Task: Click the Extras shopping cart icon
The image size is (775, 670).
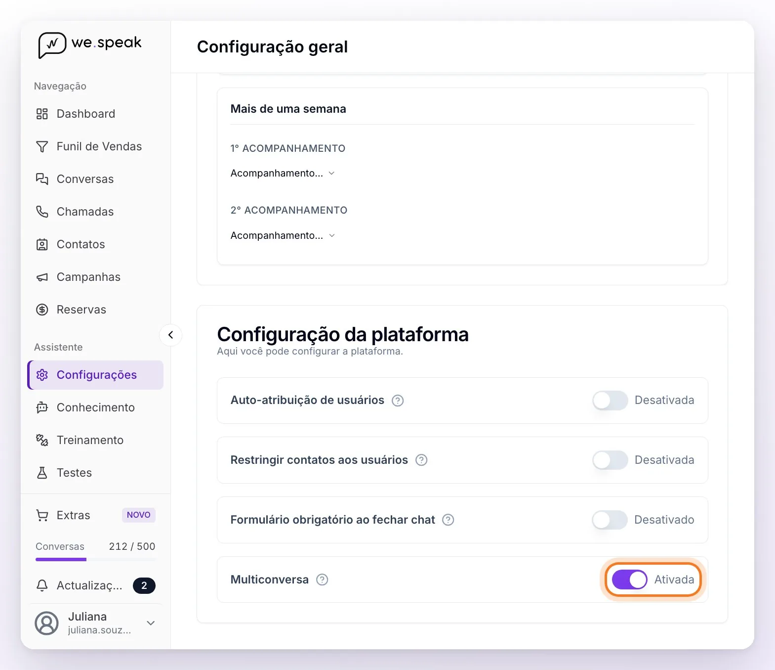Action: tap(42, 515)
